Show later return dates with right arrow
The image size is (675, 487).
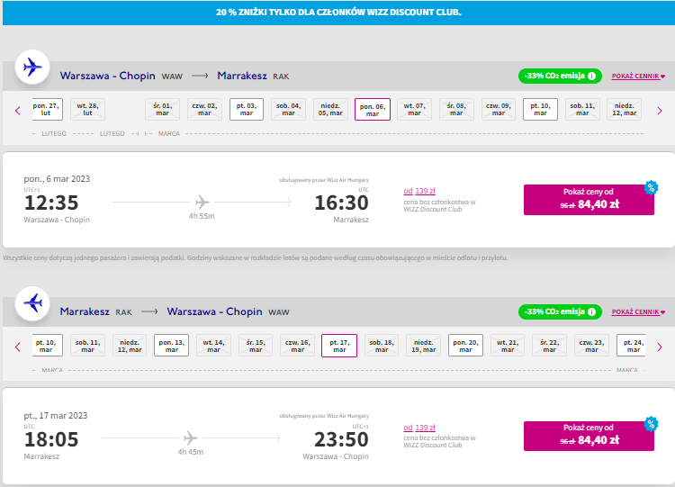coord(660,347)
